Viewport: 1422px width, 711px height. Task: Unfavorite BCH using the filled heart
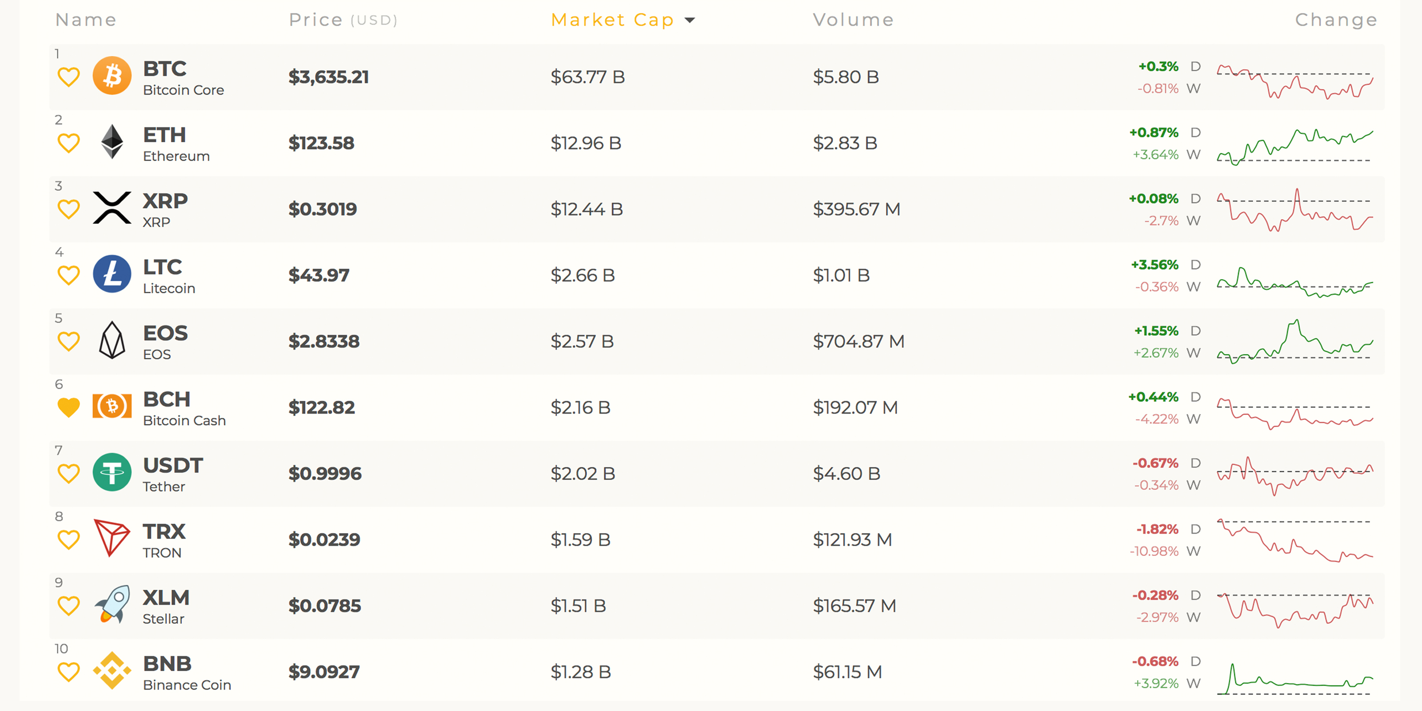69,407
